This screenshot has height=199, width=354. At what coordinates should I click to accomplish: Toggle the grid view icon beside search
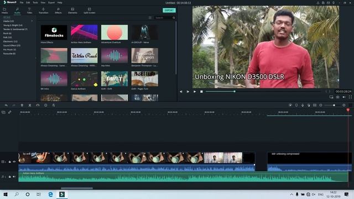[x=150, y=18]
